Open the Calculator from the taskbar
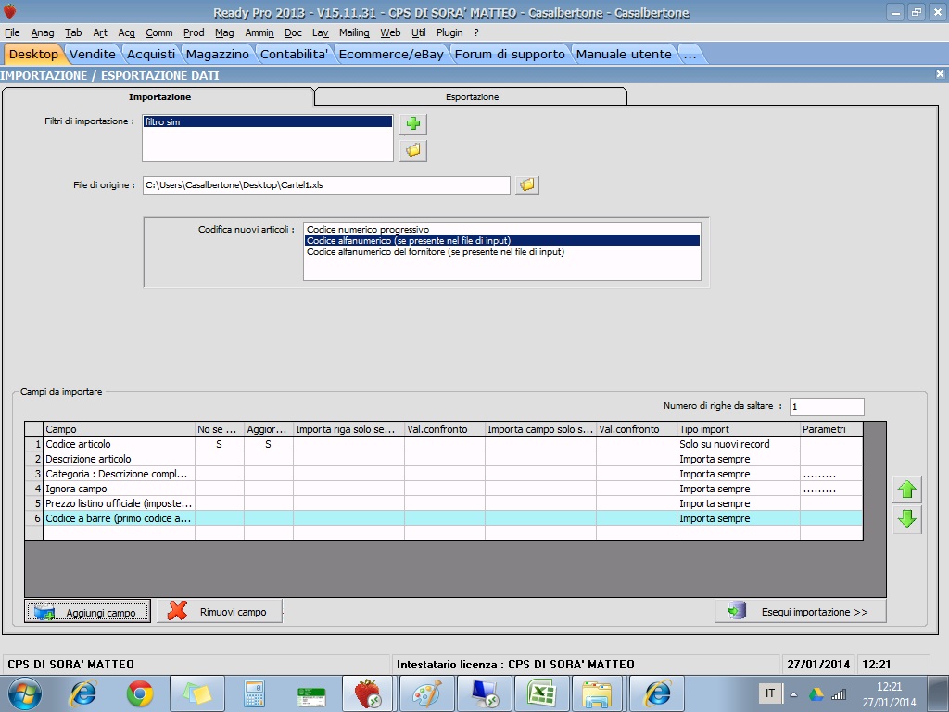 [x=254, y=693]
